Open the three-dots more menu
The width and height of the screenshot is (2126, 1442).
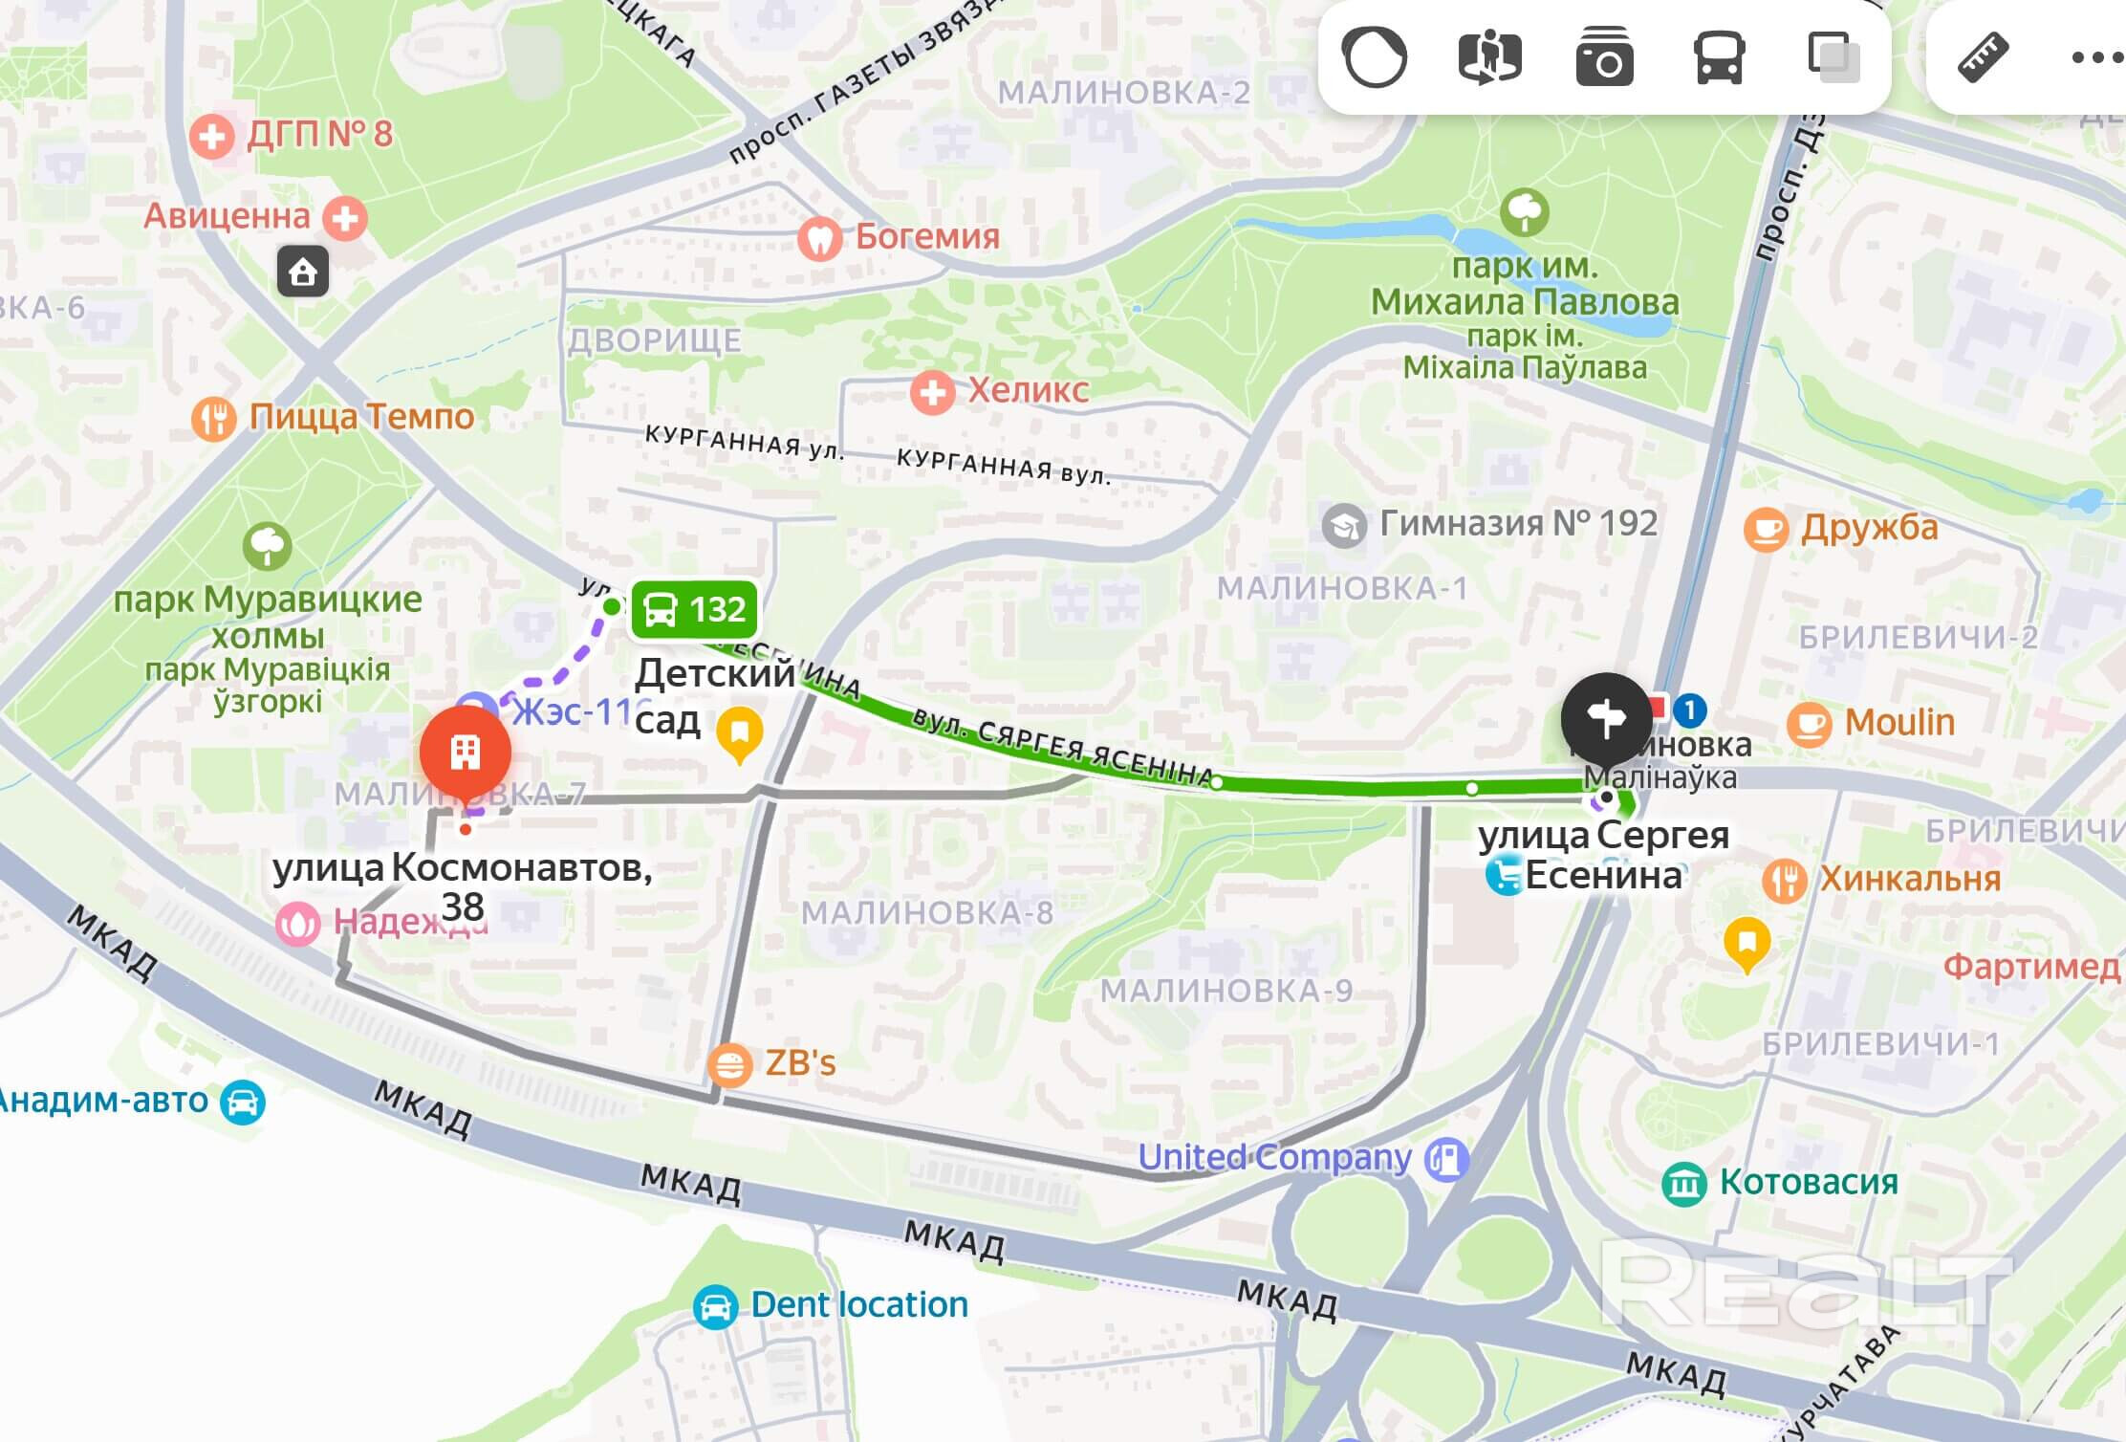pos(2097,57)
